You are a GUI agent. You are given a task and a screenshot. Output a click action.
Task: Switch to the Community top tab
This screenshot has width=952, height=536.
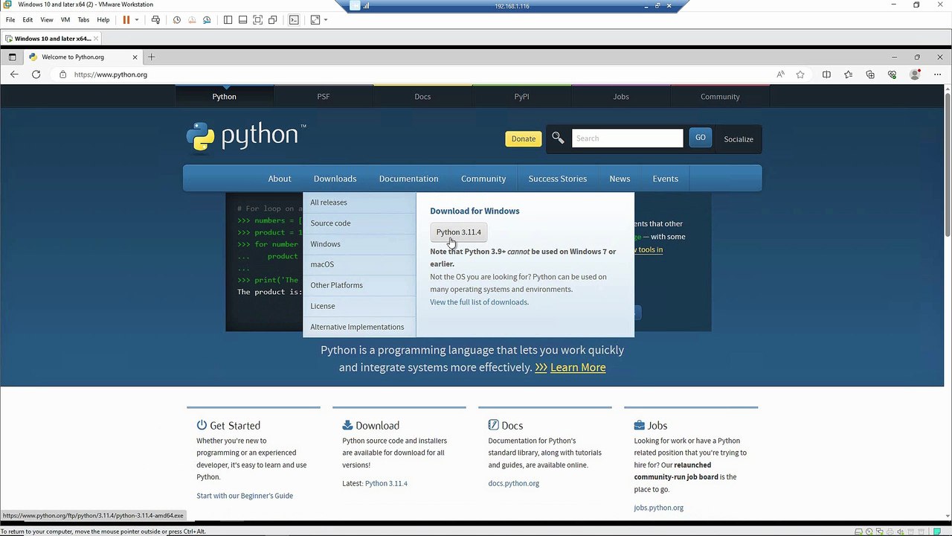pos(720,96)
